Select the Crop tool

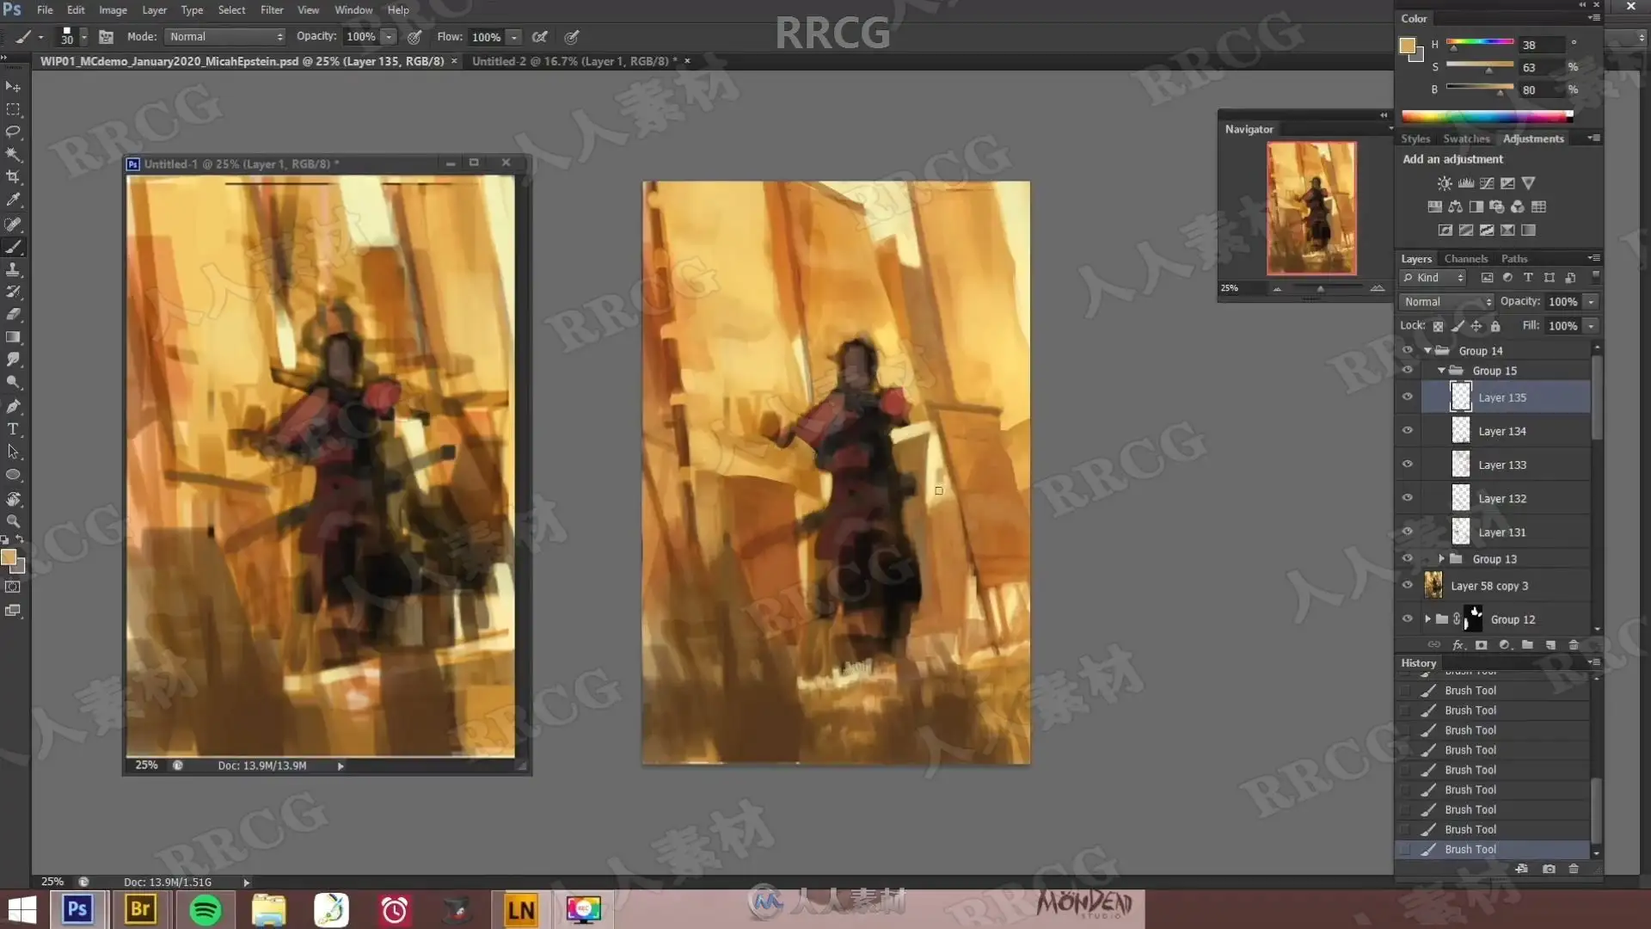(x=13, y=176)
